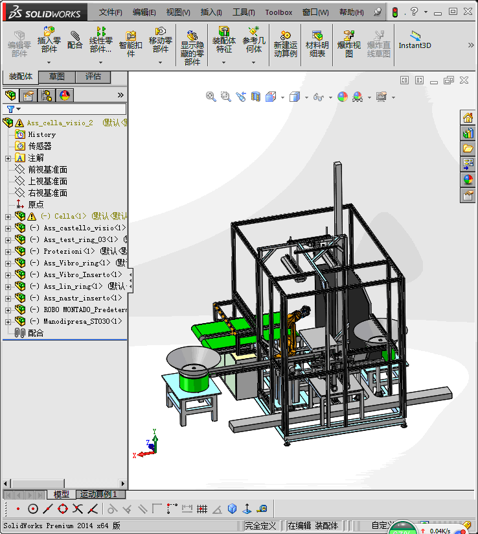Click the Linear Component Pattern (线性零部件) tool
The image size is (478, 534).
(x=100, y=40)
